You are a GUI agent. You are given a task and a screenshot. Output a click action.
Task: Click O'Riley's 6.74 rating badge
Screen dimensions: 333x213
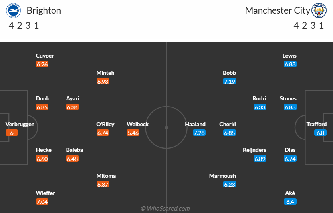tap(103, 133)
